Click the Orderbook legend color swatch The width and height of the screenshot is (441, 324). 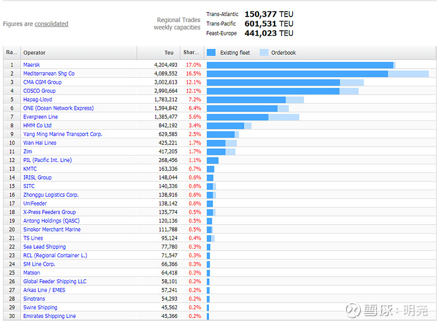point(264,52)
